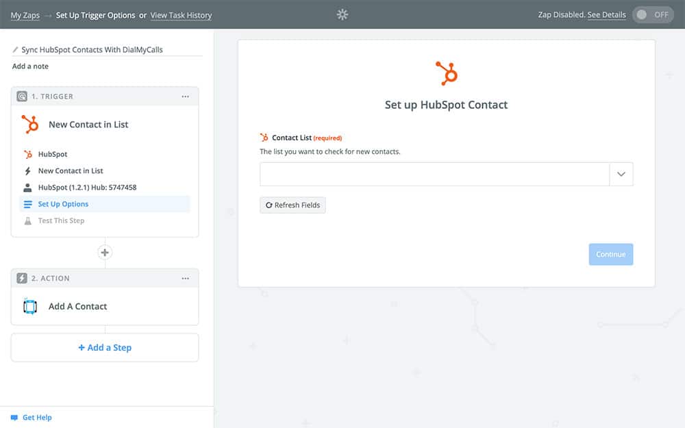685x428 pixels.
Task: Open the trigger step three-dot menu
Action: click(185, 97)
